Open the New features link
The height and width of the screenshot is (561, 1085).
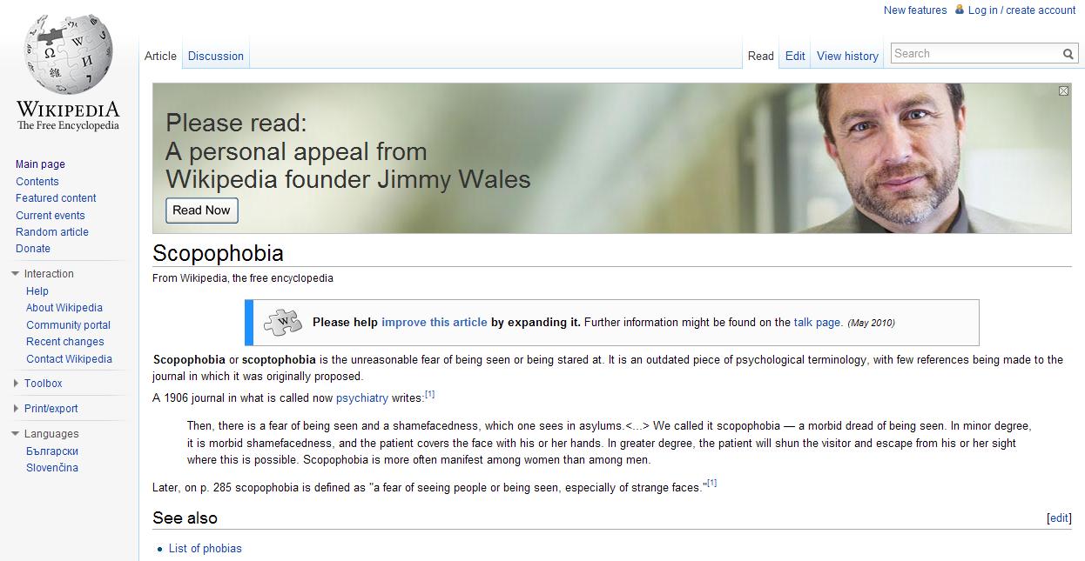point(914,10)
